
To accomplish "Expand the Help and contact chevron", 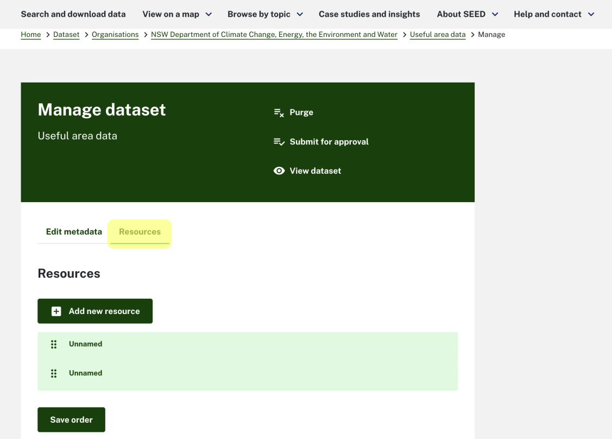I will tap(591, 15).
